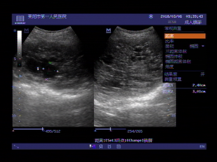Click the right cine loop slider 254/265
217x162 pixels.
click(x=110, y=129)
